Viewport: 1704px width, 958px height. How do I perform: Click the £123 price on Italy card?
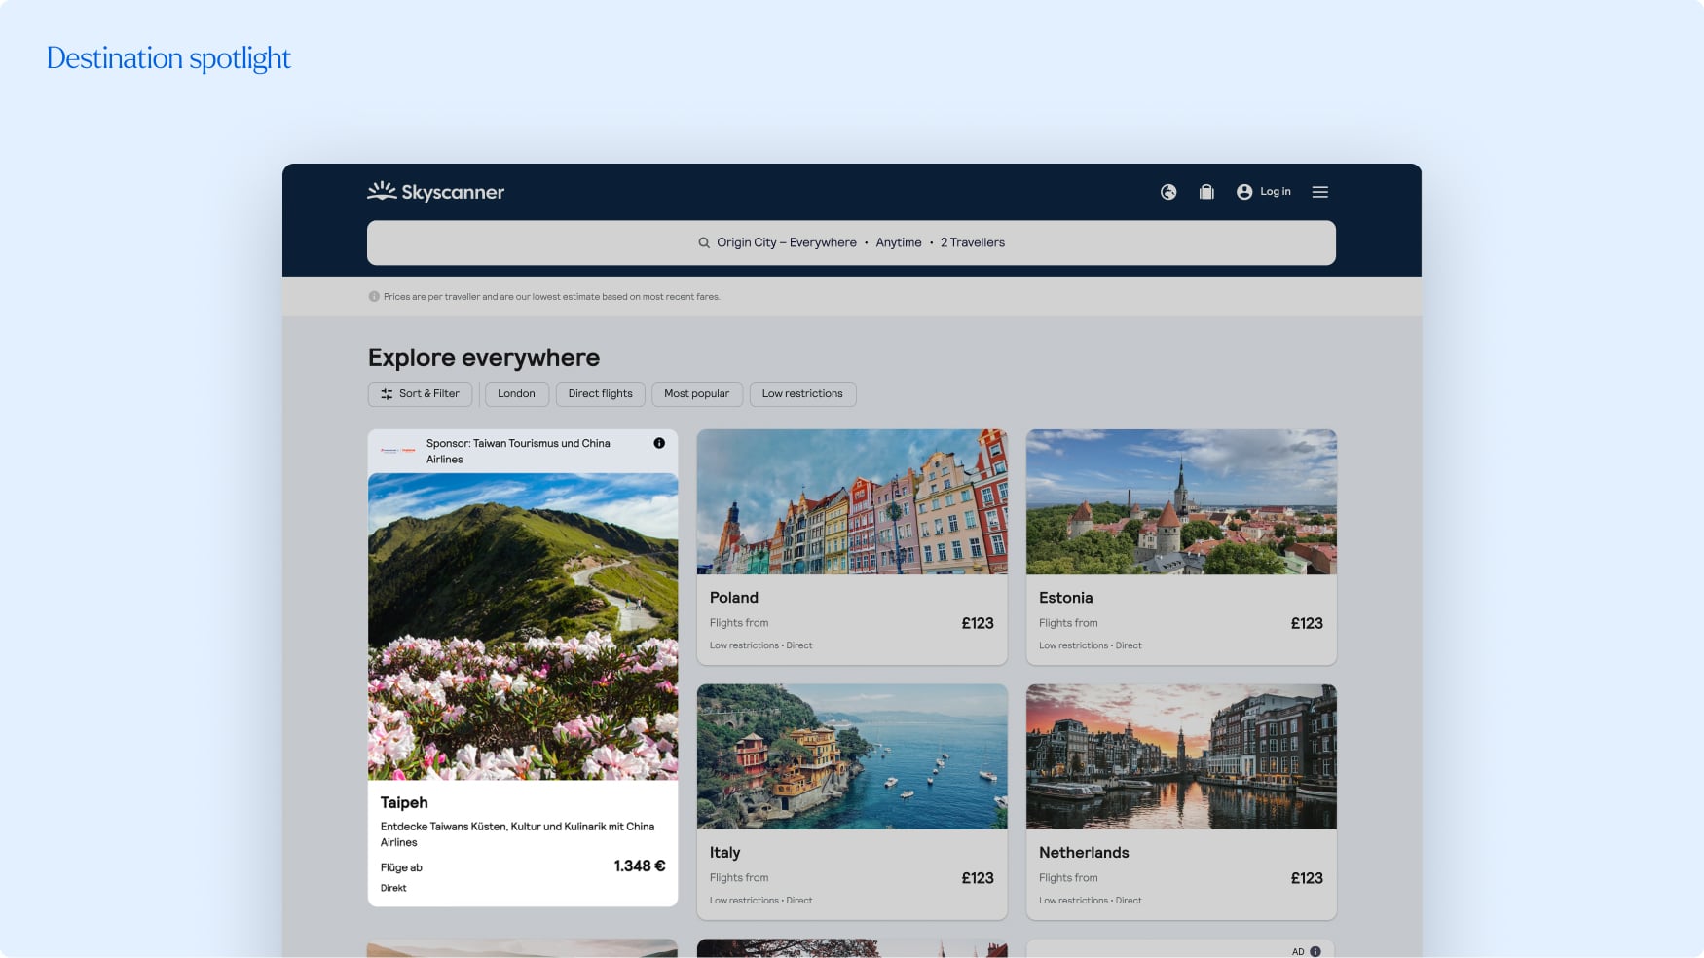point(978,878)
